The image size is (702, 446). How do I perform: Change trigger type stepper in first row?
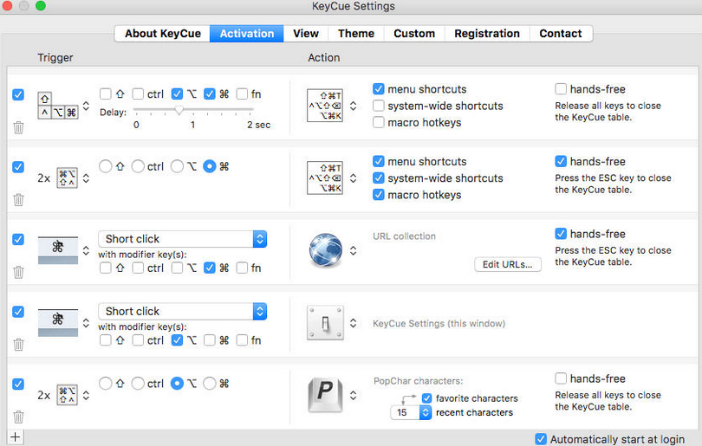coord(86,106)
